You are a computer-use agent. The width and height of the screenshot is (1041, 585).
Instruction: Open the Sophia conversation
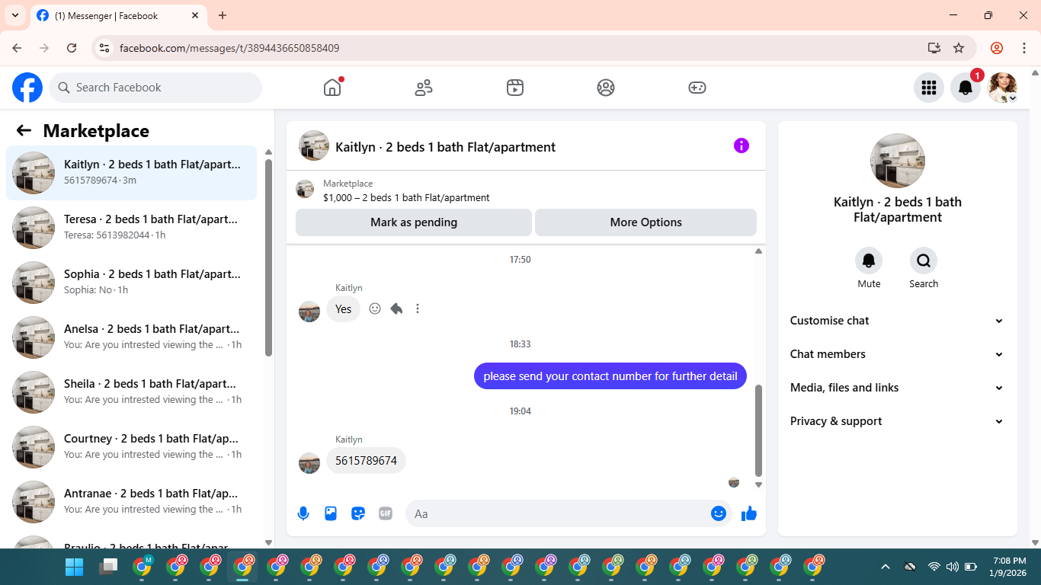coord(132,283)
